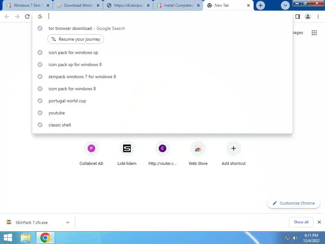
Task: Click the Customize Chrome button
Action: [x=294, y=203]
